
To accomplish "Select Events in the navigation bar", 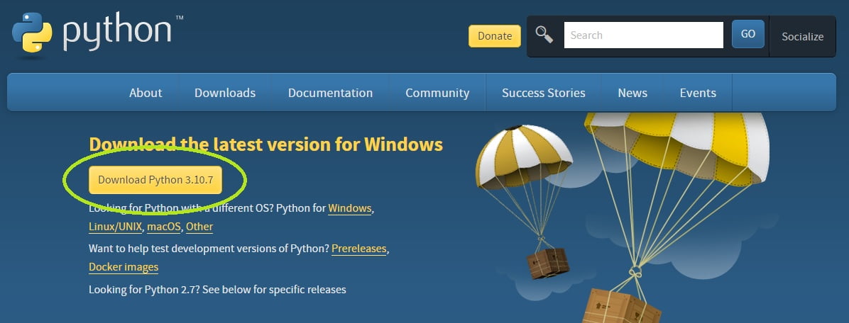I will (698, 93).
